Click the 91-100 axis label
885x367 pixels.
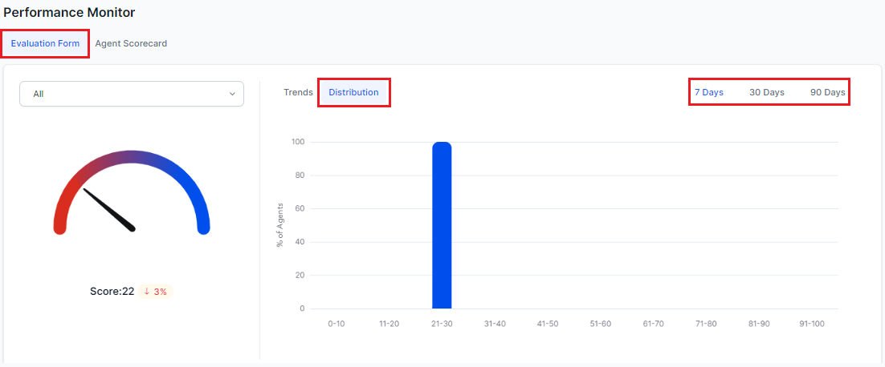click(810, 324)
